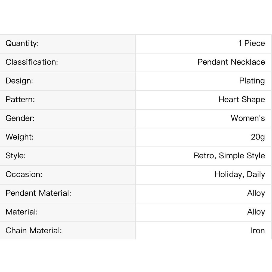272x272 pixels.
Task: Click the Quantity label
Action: pos(22,43)
